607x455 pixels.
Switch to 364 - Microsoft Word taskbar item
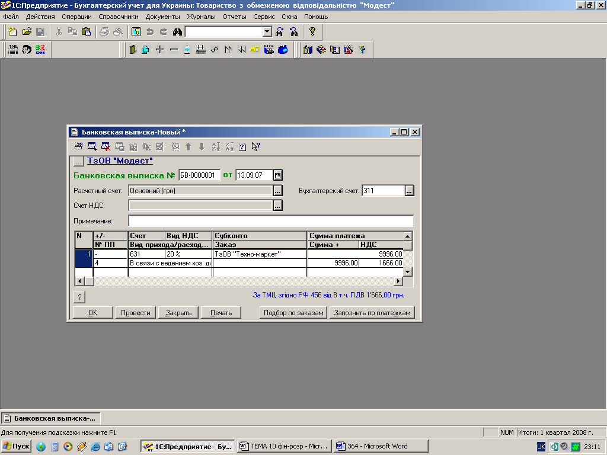pos(381,446)
